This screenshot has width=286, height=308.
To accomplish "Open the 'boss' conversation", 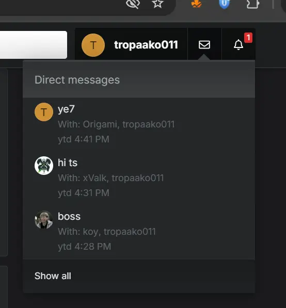I will coord(139,232).
